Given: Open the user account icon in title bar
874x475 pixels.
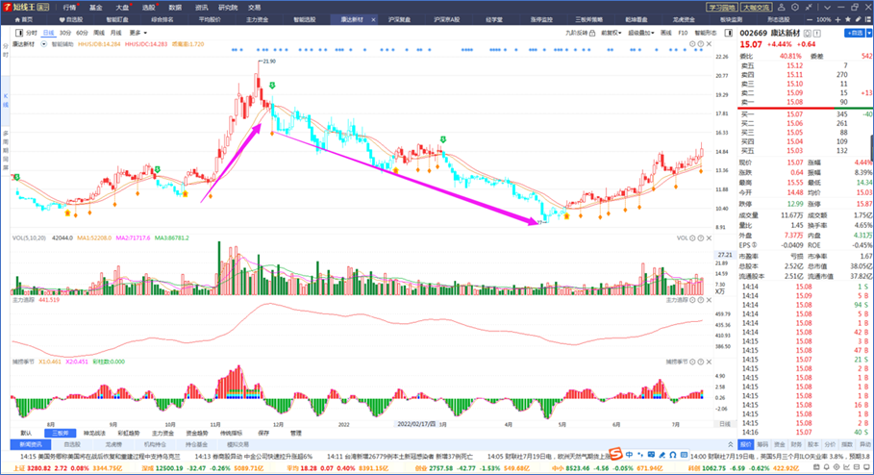Looking at the screenshot, I should click(782, 8).
